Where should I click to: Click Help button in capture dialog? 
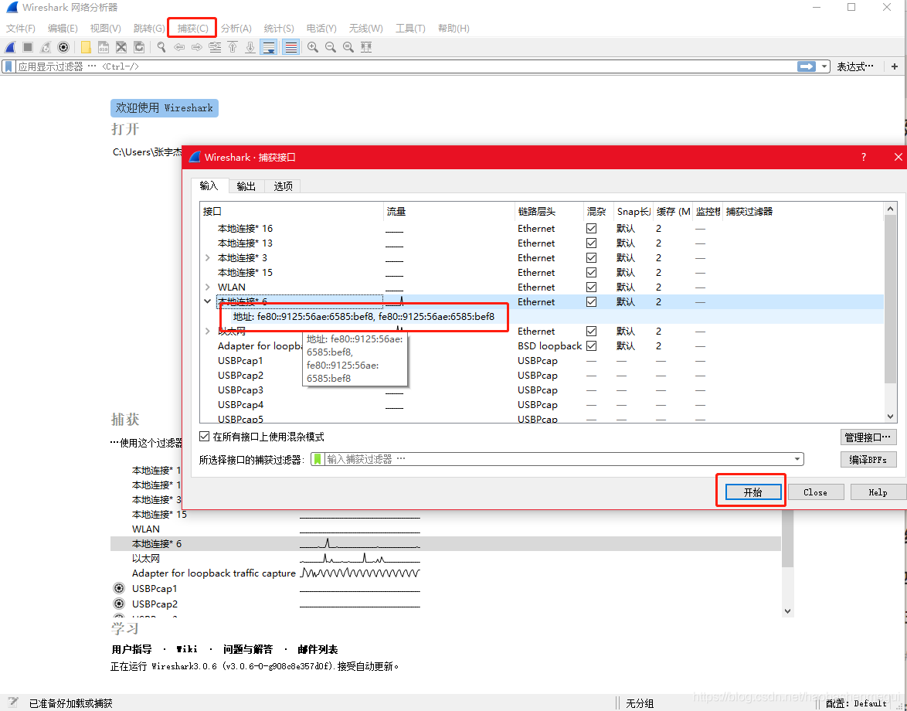click(878, 492)
